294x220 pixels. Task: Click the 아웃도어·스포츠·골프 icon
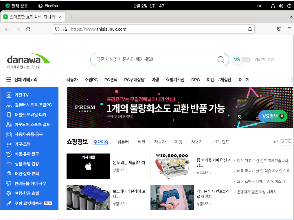click(9, 125)
